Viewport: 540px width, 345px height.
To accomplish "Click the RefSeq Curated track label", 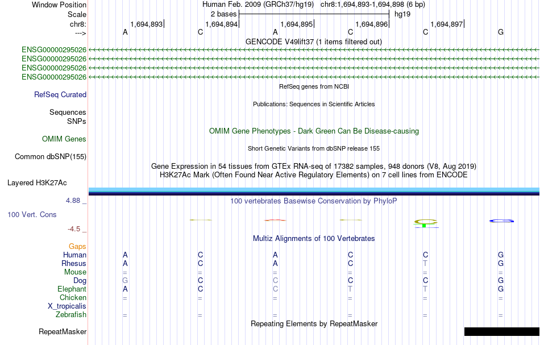I will 60,95.
